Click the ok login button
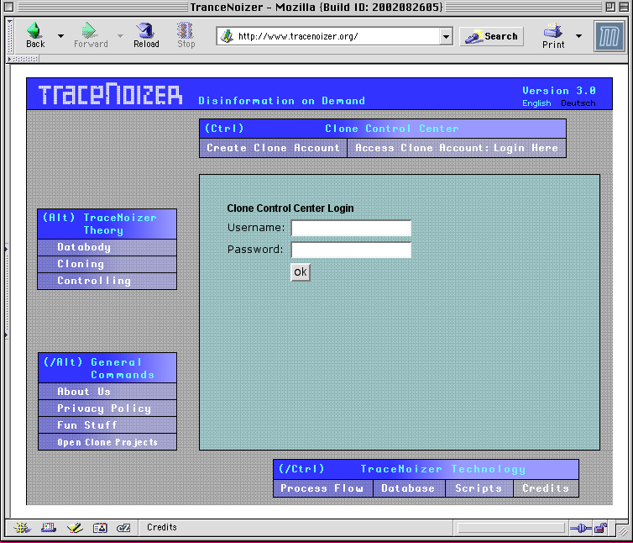This screenshot has height=543, width=633. (x=301, y=272)
